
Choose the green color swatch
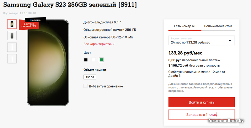point(101,60)
